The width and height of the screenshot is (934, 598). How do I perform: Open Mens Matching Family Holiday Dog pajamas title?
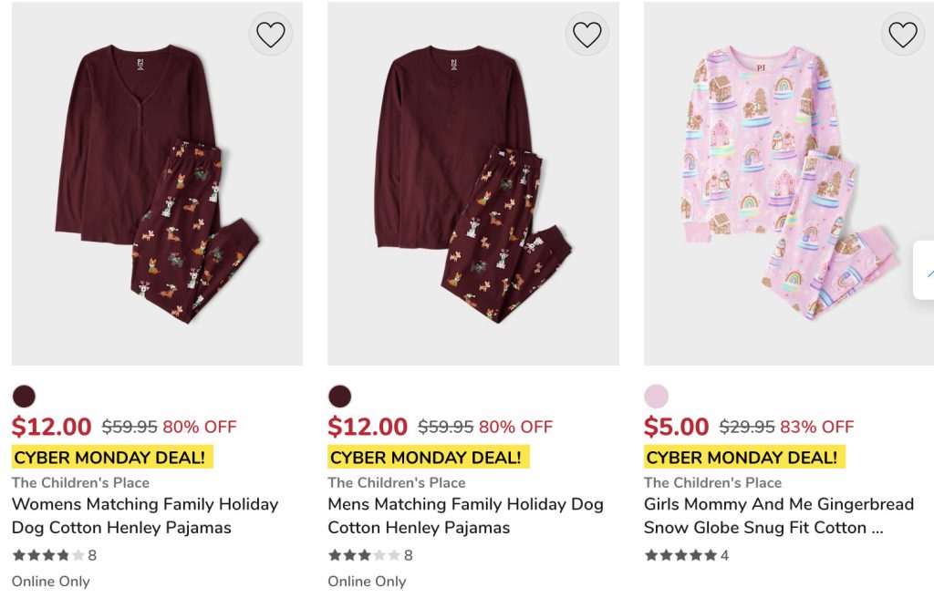click(x=465, y=516)
